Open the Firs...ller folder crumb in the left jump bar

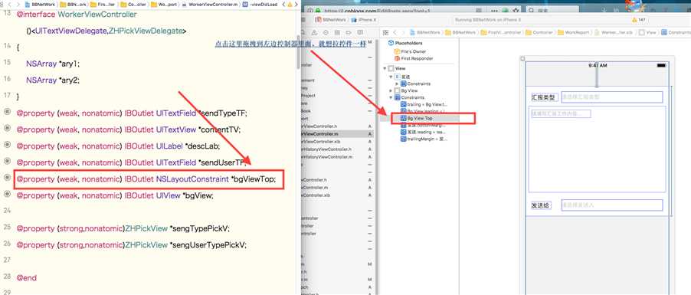(x=103, y=5)
